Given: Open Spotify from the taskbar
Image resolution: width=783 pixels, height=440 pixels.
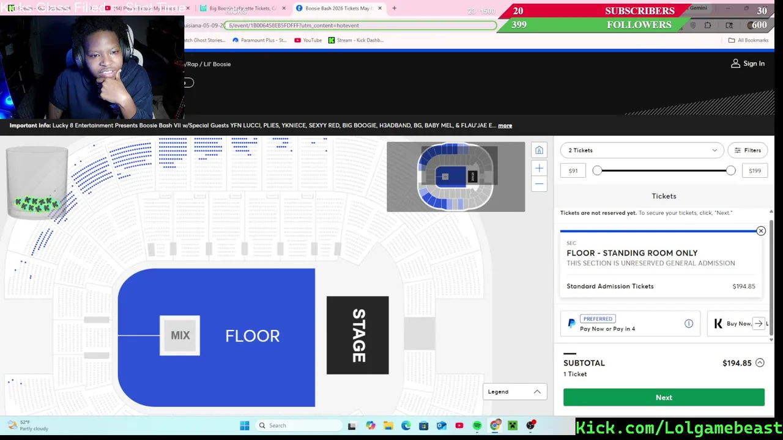Looking at the screenshot, I should (x=477, y=426).
